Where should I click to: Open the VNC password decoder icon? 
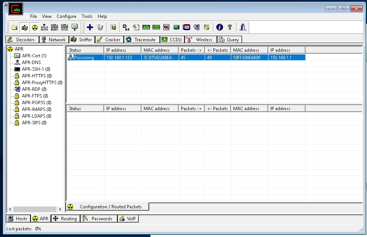coord(166,27)
